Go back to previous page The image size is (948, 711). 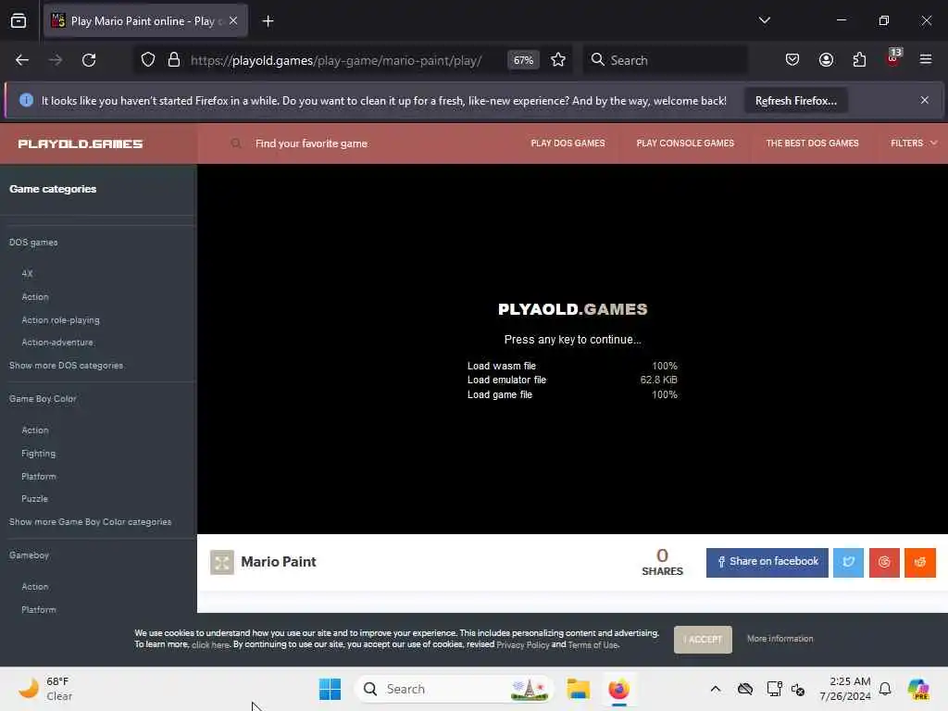(22, 60)
